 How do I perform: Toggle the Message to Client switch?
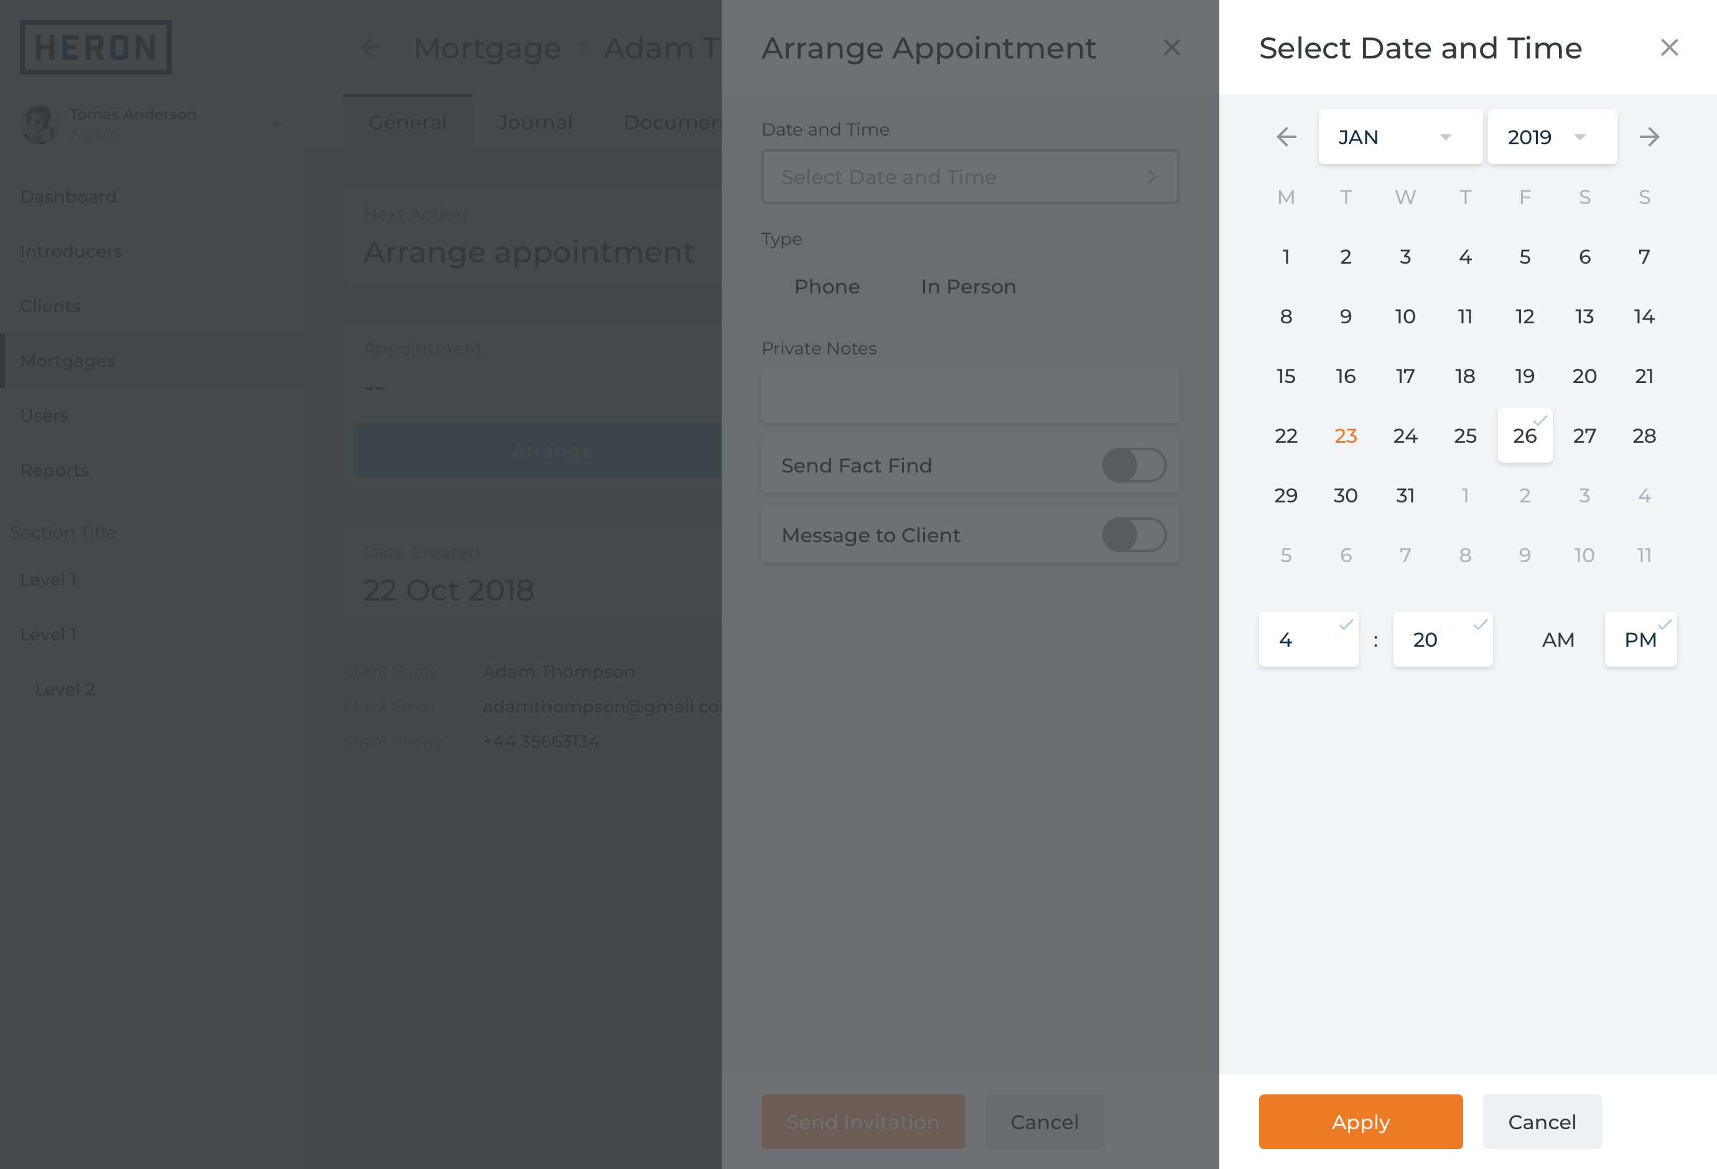point(1134,535)
